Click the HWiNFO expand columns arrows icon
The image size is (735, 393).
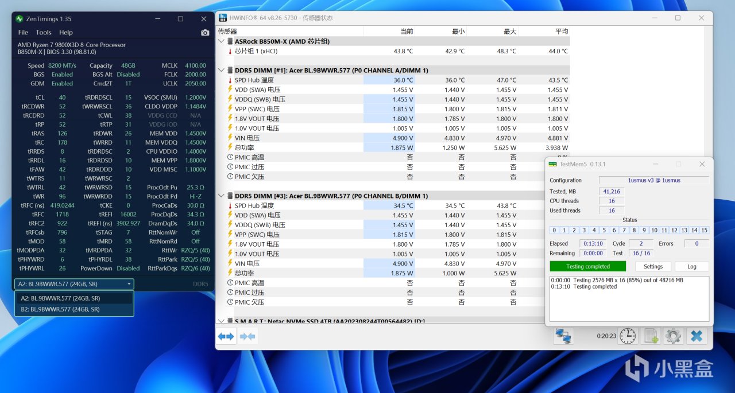coord(226,337)
